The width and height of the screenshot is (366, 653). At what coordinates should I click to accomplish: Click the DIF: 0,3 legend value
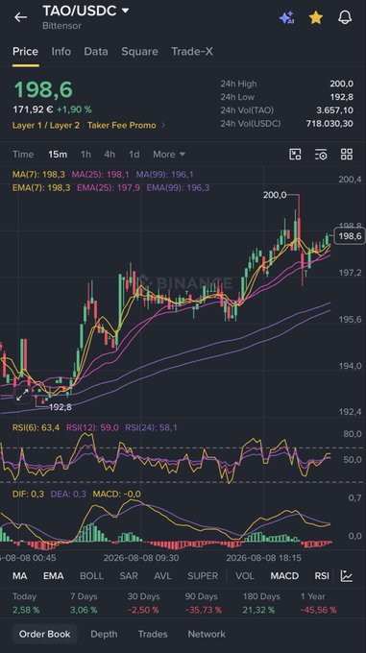[28, 494]
